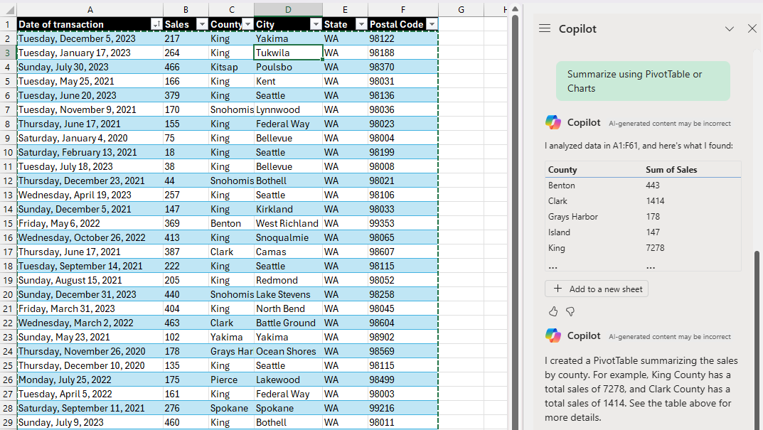
Task: Select the column D header
Action: (x=287, y=9)
